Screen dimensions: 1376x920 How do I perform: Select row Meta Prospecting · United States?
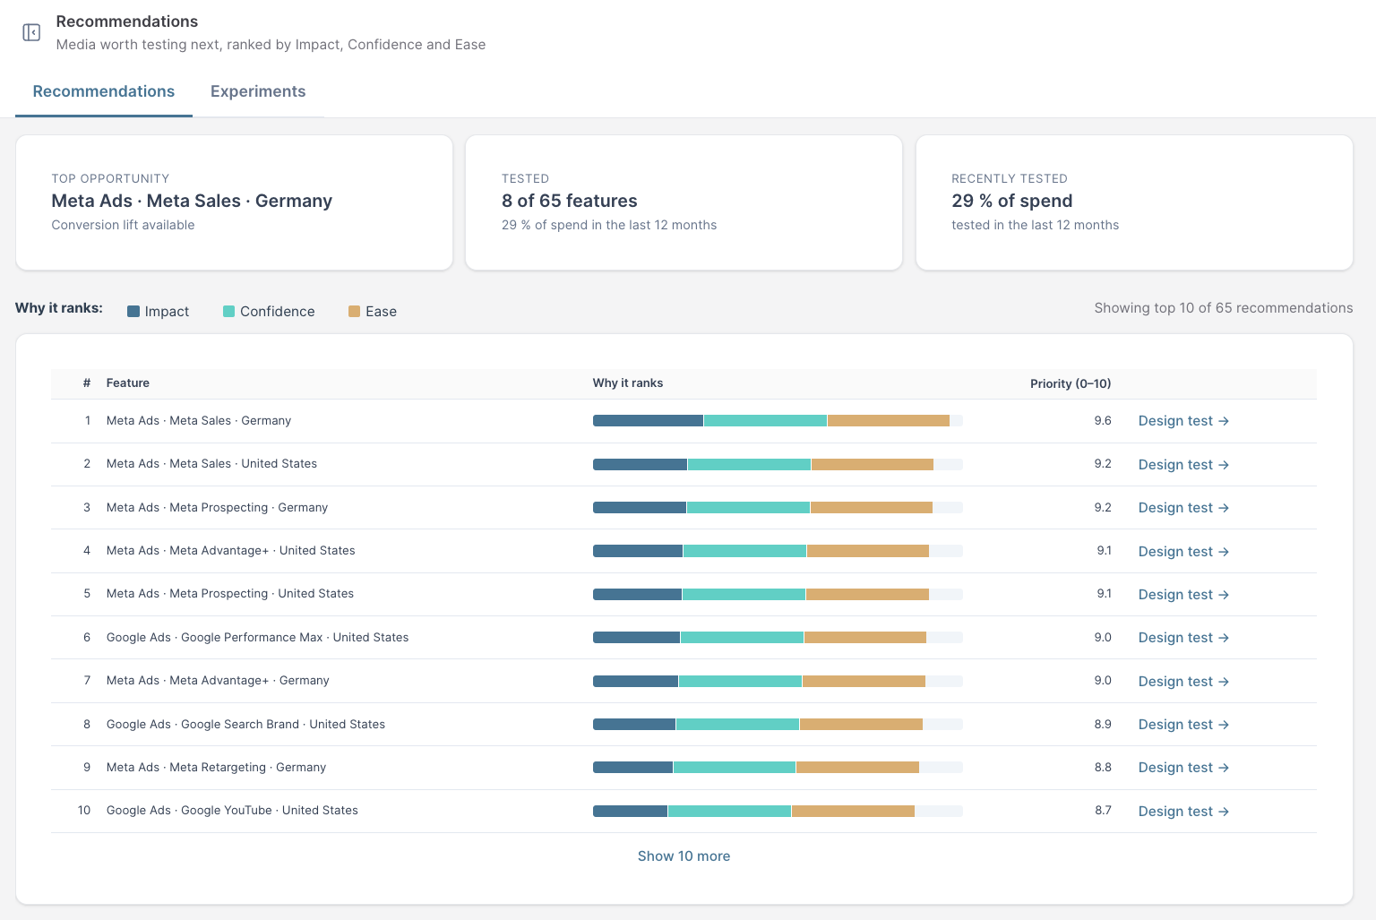click(684, 594)
